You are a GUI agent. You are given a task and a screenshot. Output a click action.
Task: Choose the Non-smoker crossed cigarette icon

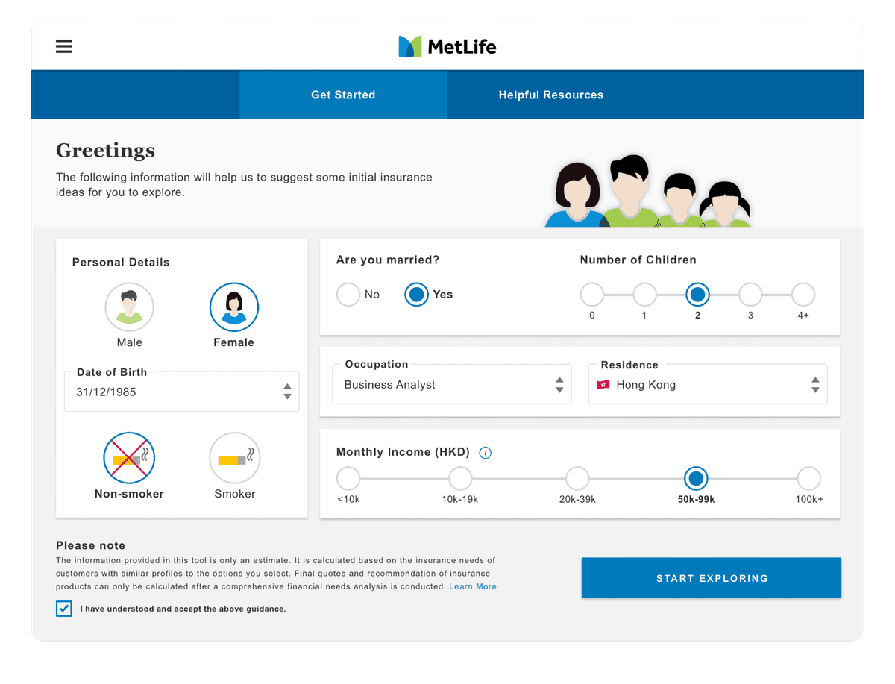pyautogui.click(x=129, y=458)
